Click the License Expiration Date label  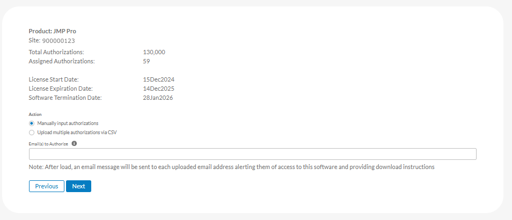tap(61, 89)
